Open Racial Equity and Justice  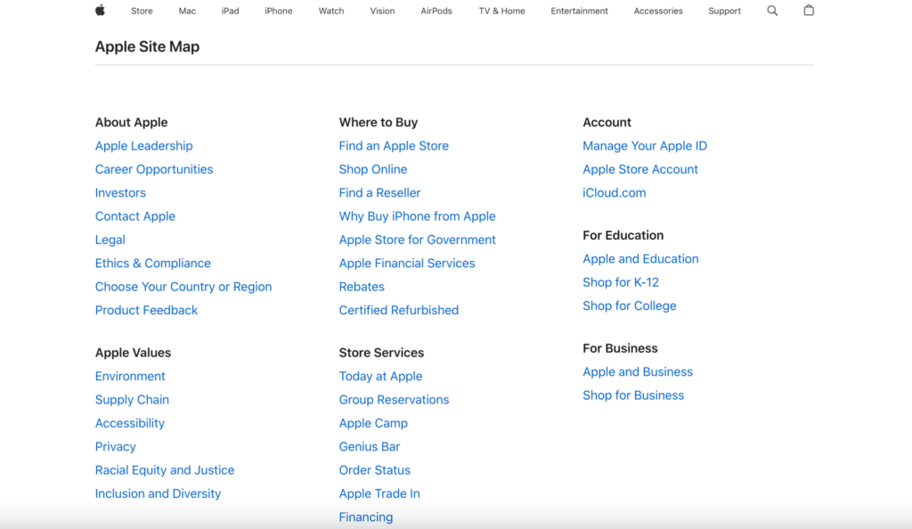coord(165,470)
